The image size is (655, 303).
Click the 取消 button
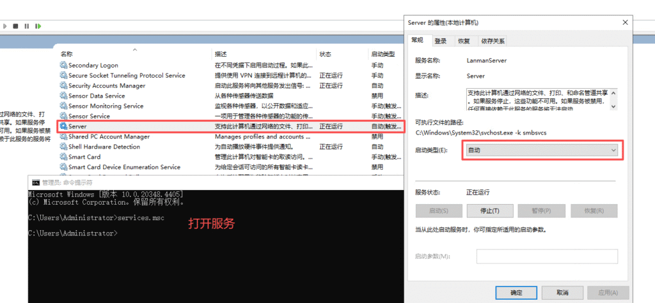point(562,293)
